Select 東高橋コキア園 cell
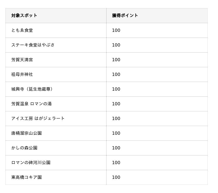 coord(56,177)
